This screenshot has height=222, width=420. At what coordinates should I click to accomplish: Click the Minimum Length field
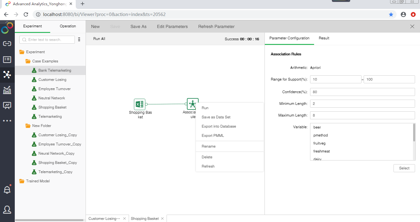pos(362,104)
